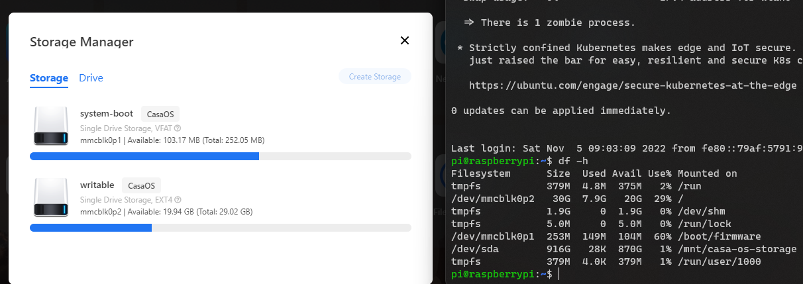Click the CasaOS tag on system-boot
Screen dimensions: 803x284
point(160,114)
